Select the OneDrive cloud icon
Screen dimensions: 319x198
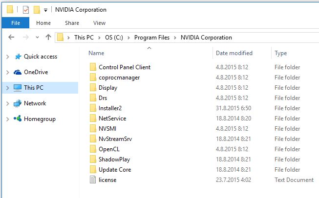[x=18, y=72]
